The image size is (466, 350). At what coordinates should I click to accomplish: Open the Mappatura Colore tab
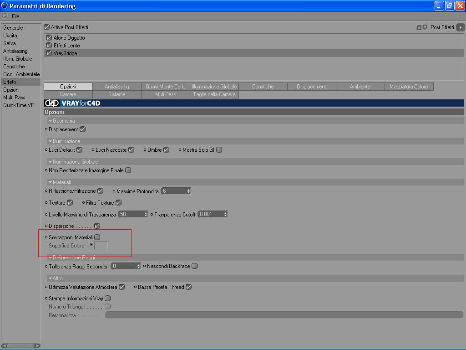pos(409,87)
